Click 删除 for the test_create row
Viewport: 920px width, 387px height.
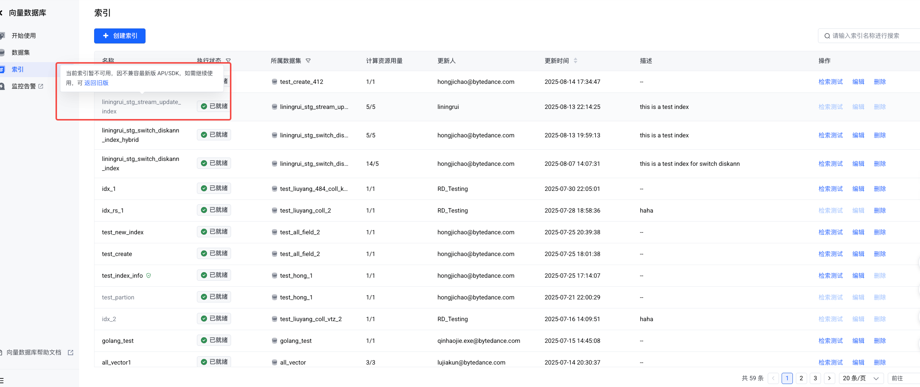879,254
